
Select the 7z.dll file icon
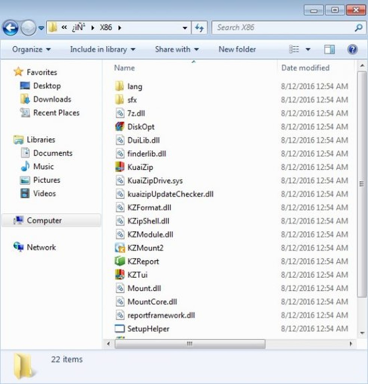click(x=120, y=113)
